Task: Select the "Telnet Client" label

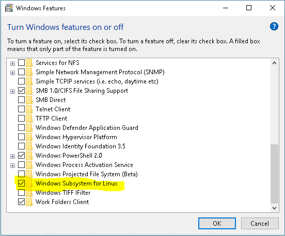Action: [53, 109]
